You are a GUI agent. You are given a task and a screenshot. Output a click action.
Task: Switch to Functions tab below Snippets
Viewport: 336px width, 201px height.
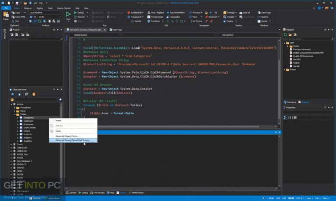290,102
